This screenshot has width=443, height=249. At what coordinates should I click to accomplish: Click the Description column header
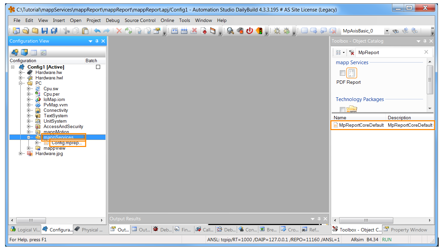coord(410,118)
